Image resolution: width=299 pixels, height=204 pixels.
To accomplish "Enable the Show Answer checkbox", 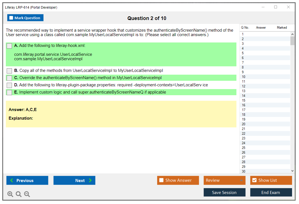I will 162,180.
